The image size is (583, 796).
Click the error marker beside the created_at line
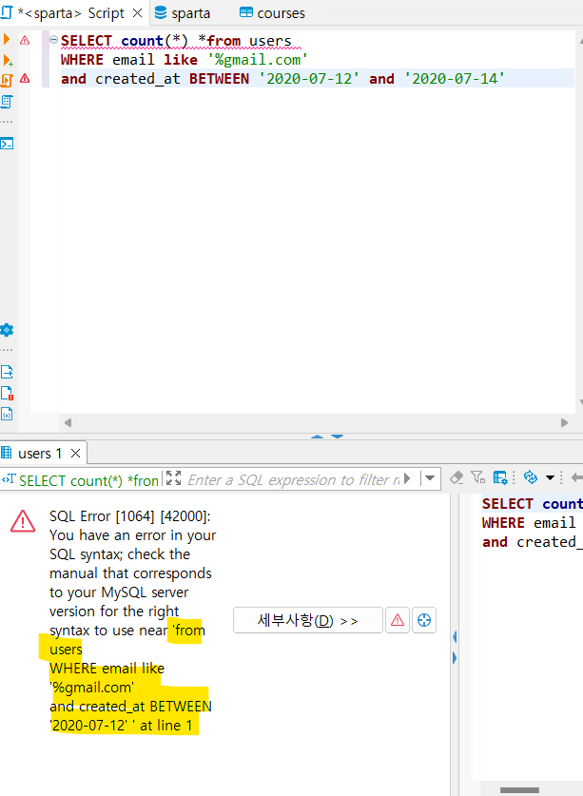pyautogui.click(x=25, y=78)
